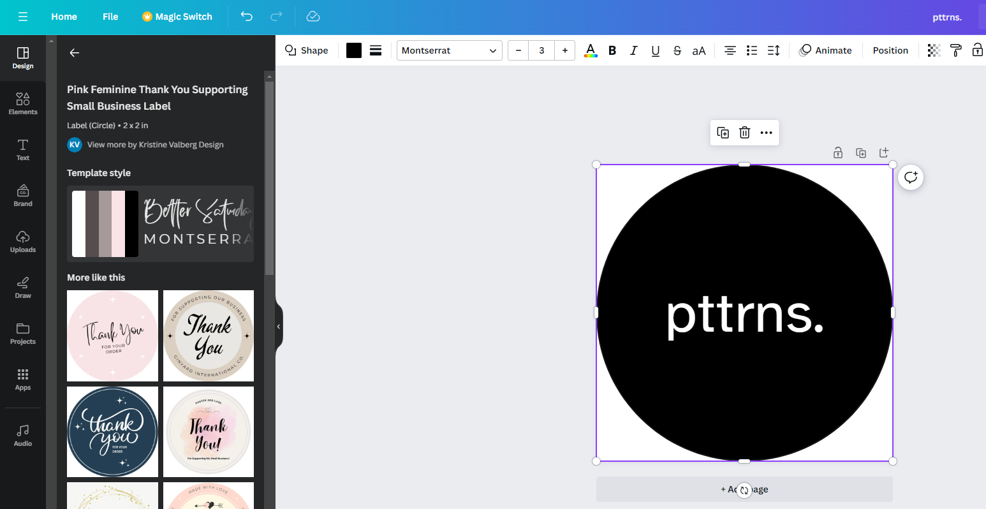Image resolution: width=986 pixels, height=509 pixels.
Task: Click the Animate button
Action: coord(825,50)
